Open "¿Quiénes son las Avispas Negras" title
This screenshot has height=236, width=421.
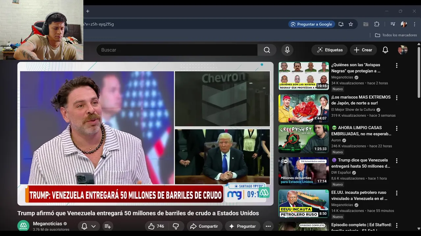click(356, 68)
